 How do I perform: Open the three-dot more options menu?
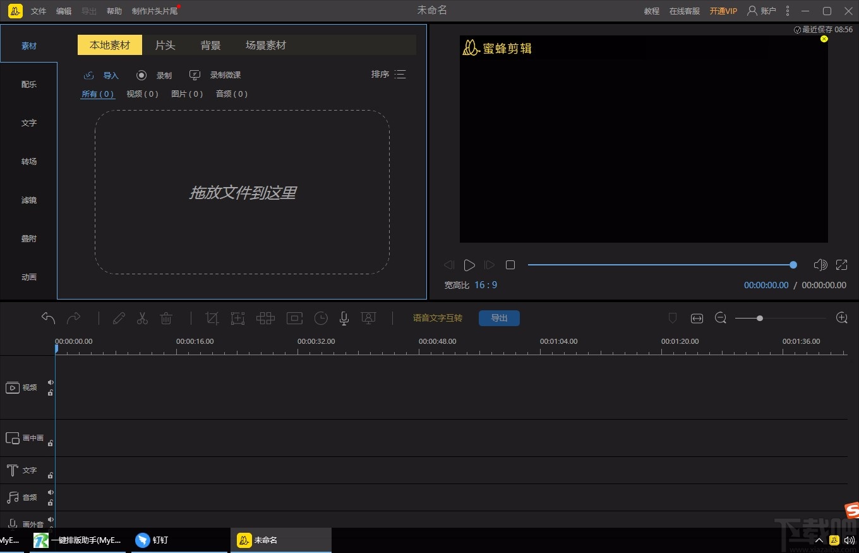coord(787,11)
